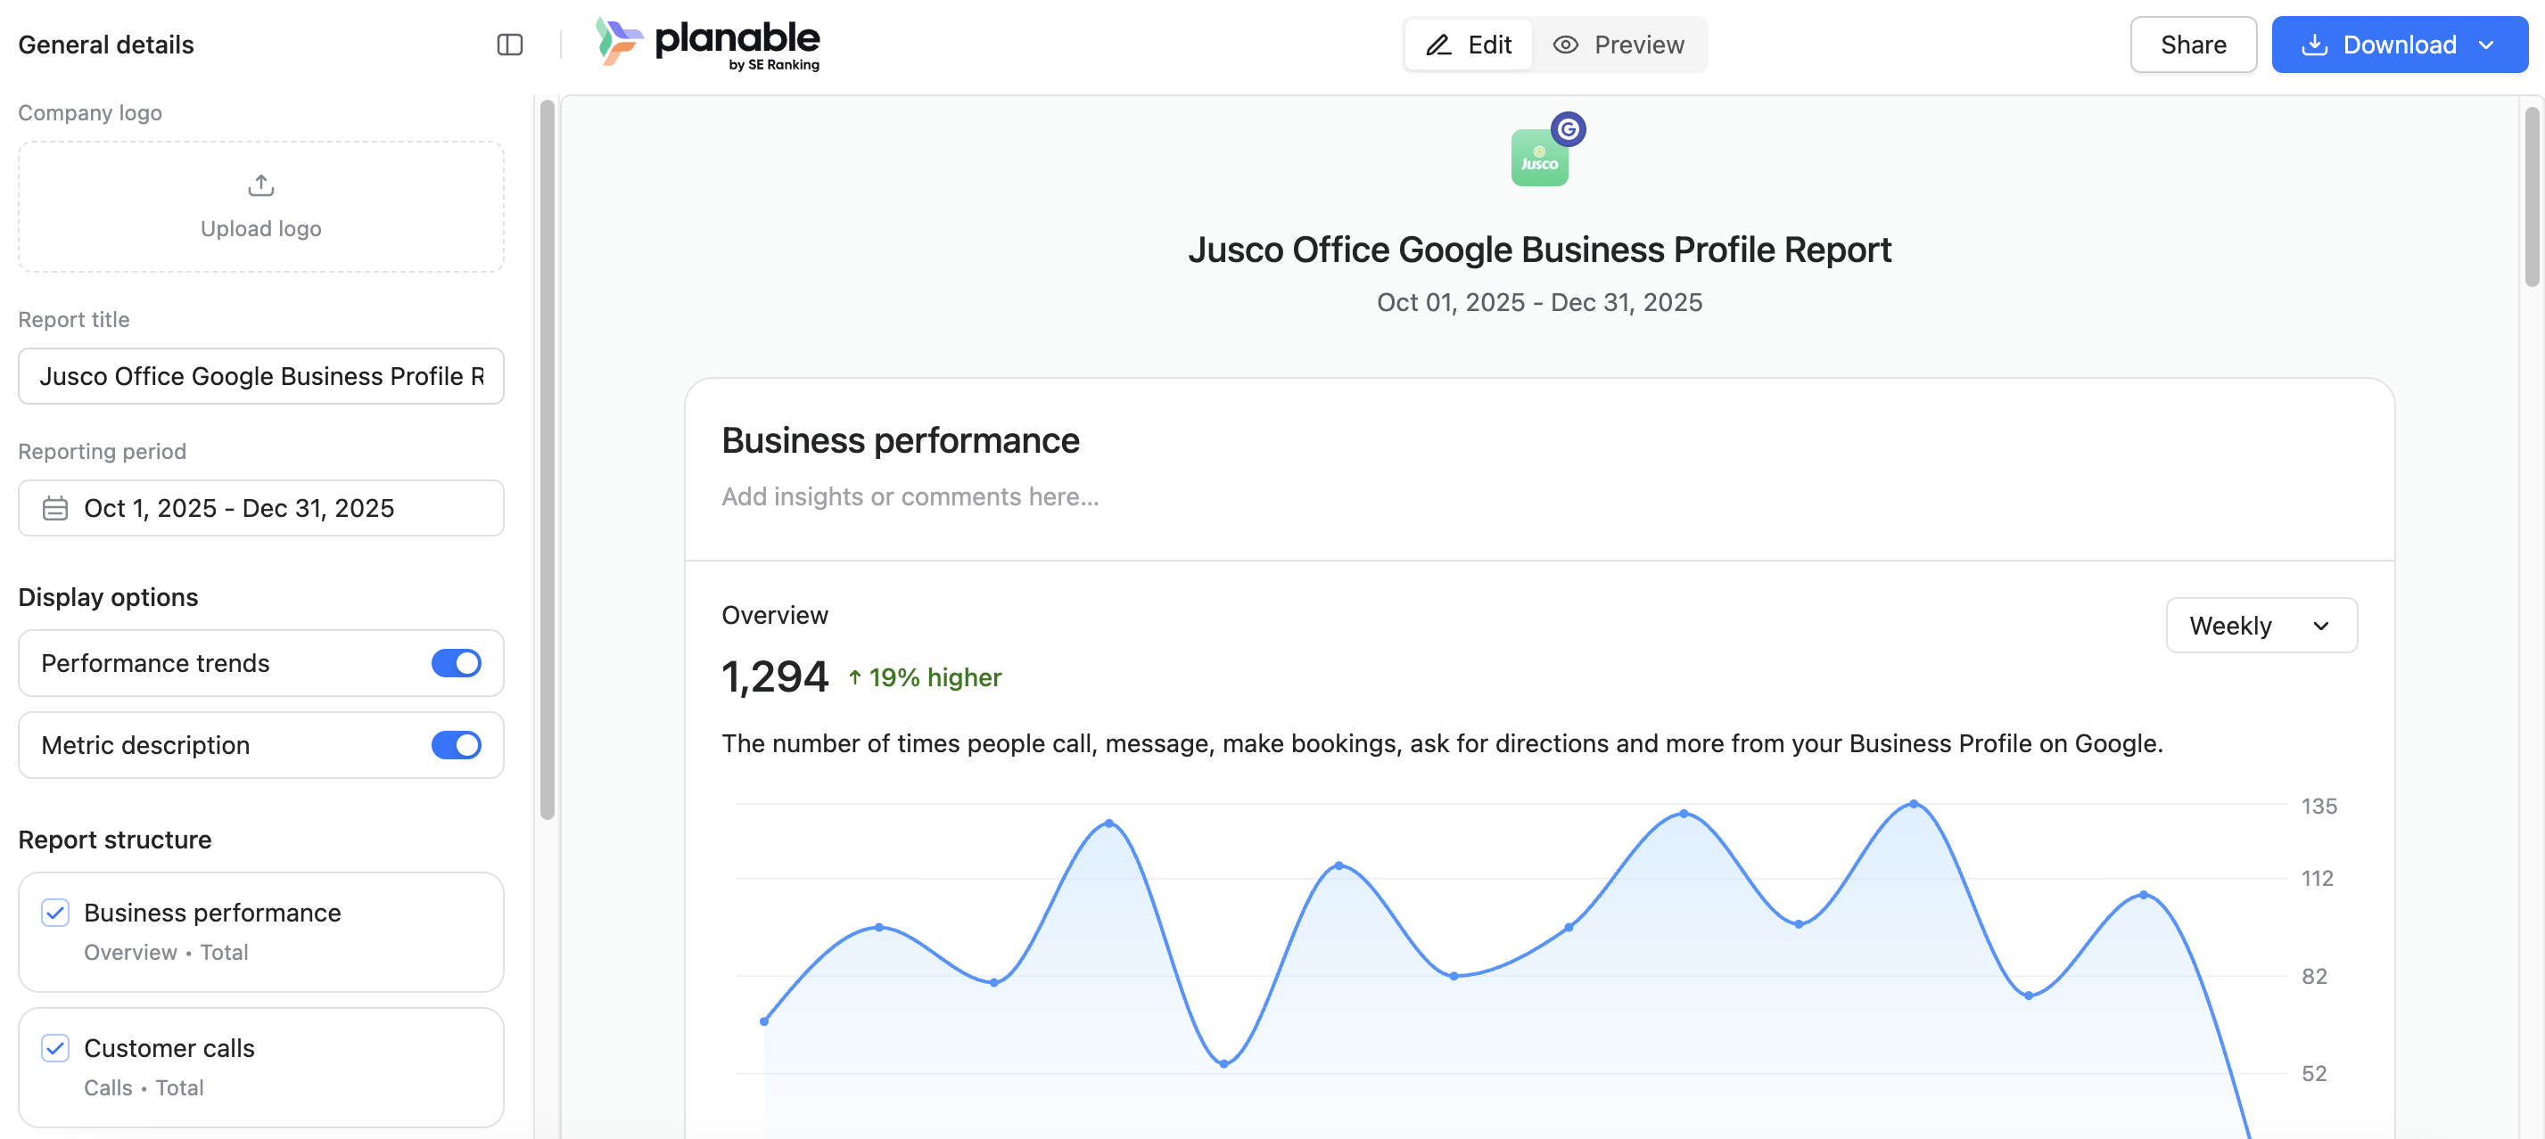Uncheck the Business performance section checkbox
Screen dimensions: 2545x1139
click(55, 913)
